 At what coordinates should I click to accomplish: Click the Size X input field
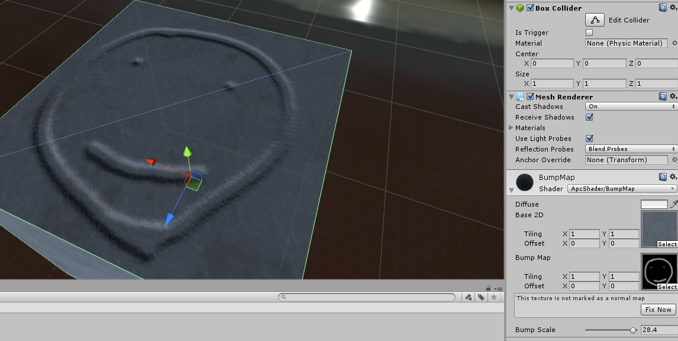pos(552,83)
